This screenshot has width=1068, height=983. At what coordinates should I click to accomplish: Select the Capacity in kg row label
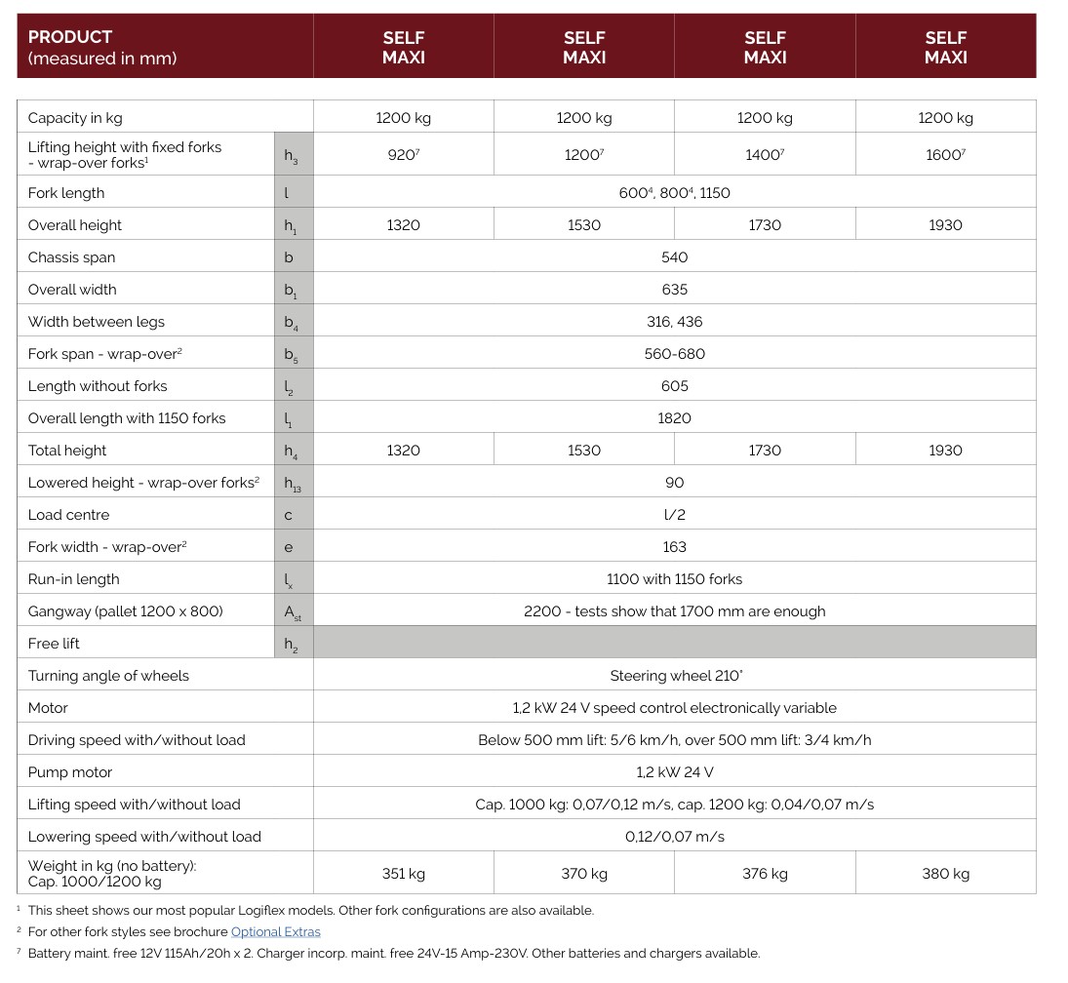tap(75, 118)
